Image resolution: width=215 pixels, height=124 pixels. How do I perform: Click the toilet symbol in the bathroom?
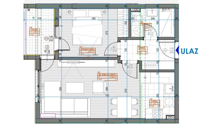[138, 17]
